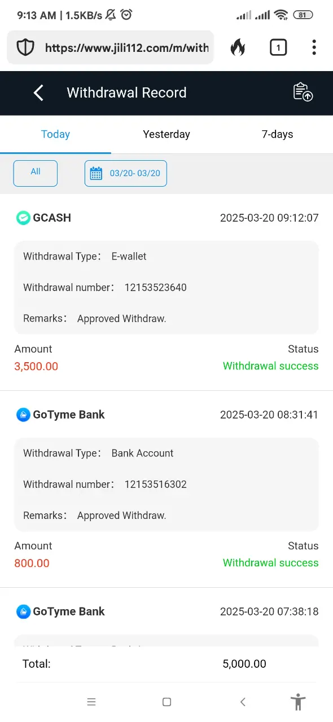The image size is (333, 722).
Task: Tap the calendar icon in date filter
Action: tap(97, 173)
